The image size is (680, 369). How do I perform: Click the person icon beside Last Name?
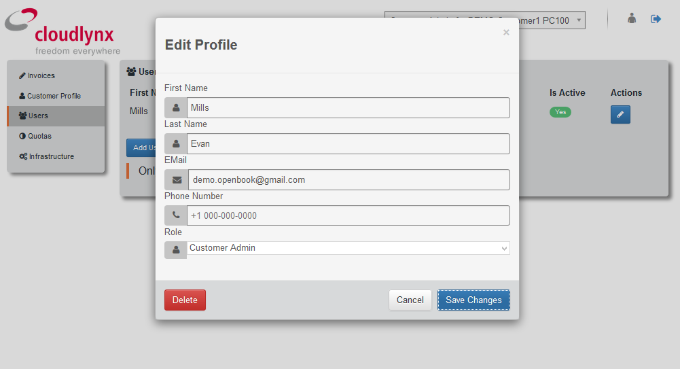(176, 143)
